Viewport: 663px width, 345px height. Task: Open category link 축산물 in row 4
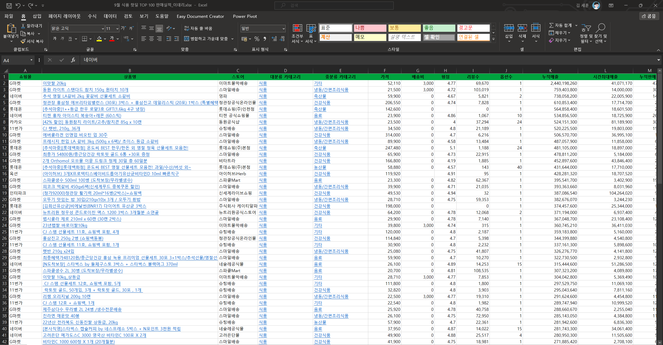tap(320, 96)
